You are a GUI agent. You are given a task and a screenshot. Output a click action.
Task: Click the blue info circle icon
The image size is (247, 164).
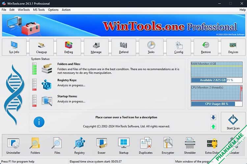(x=39, y=122)
